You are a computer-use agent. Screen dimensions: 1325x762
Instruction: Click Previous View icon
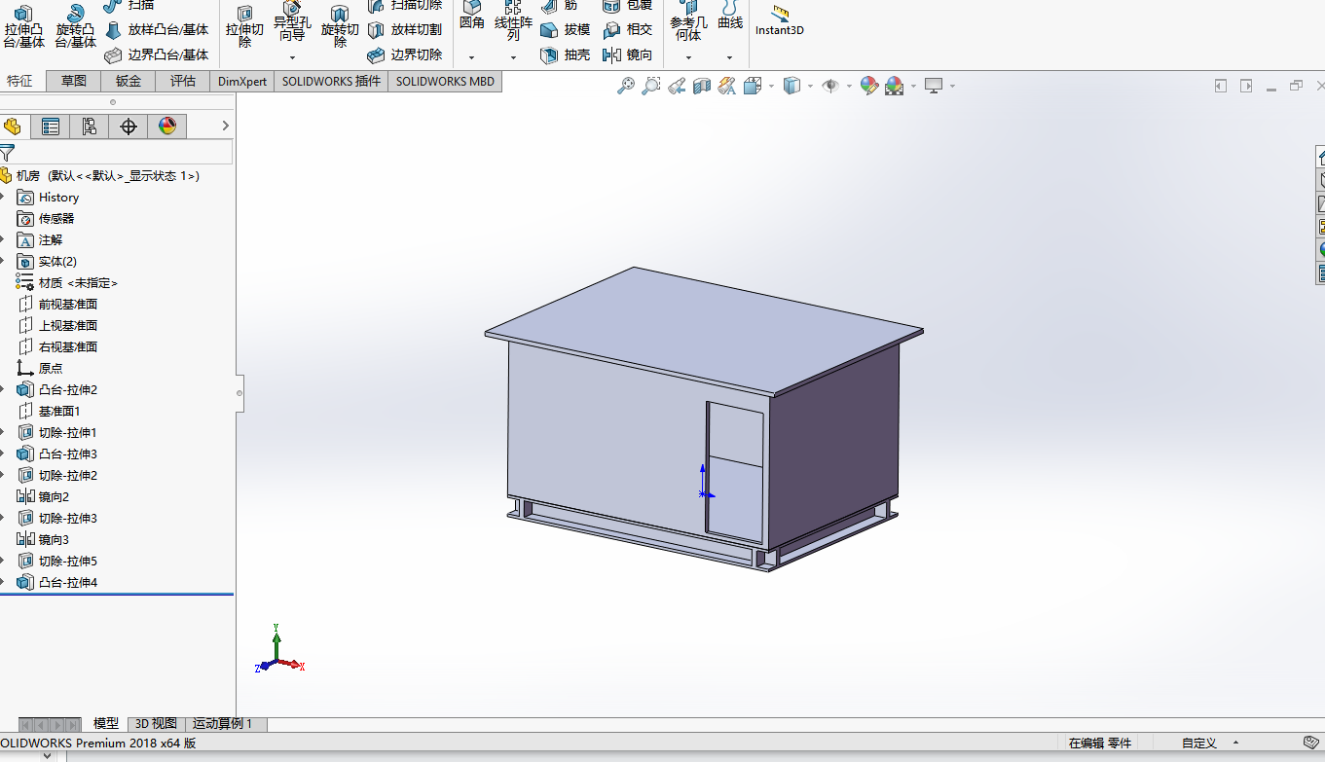(x=678, y=86)
